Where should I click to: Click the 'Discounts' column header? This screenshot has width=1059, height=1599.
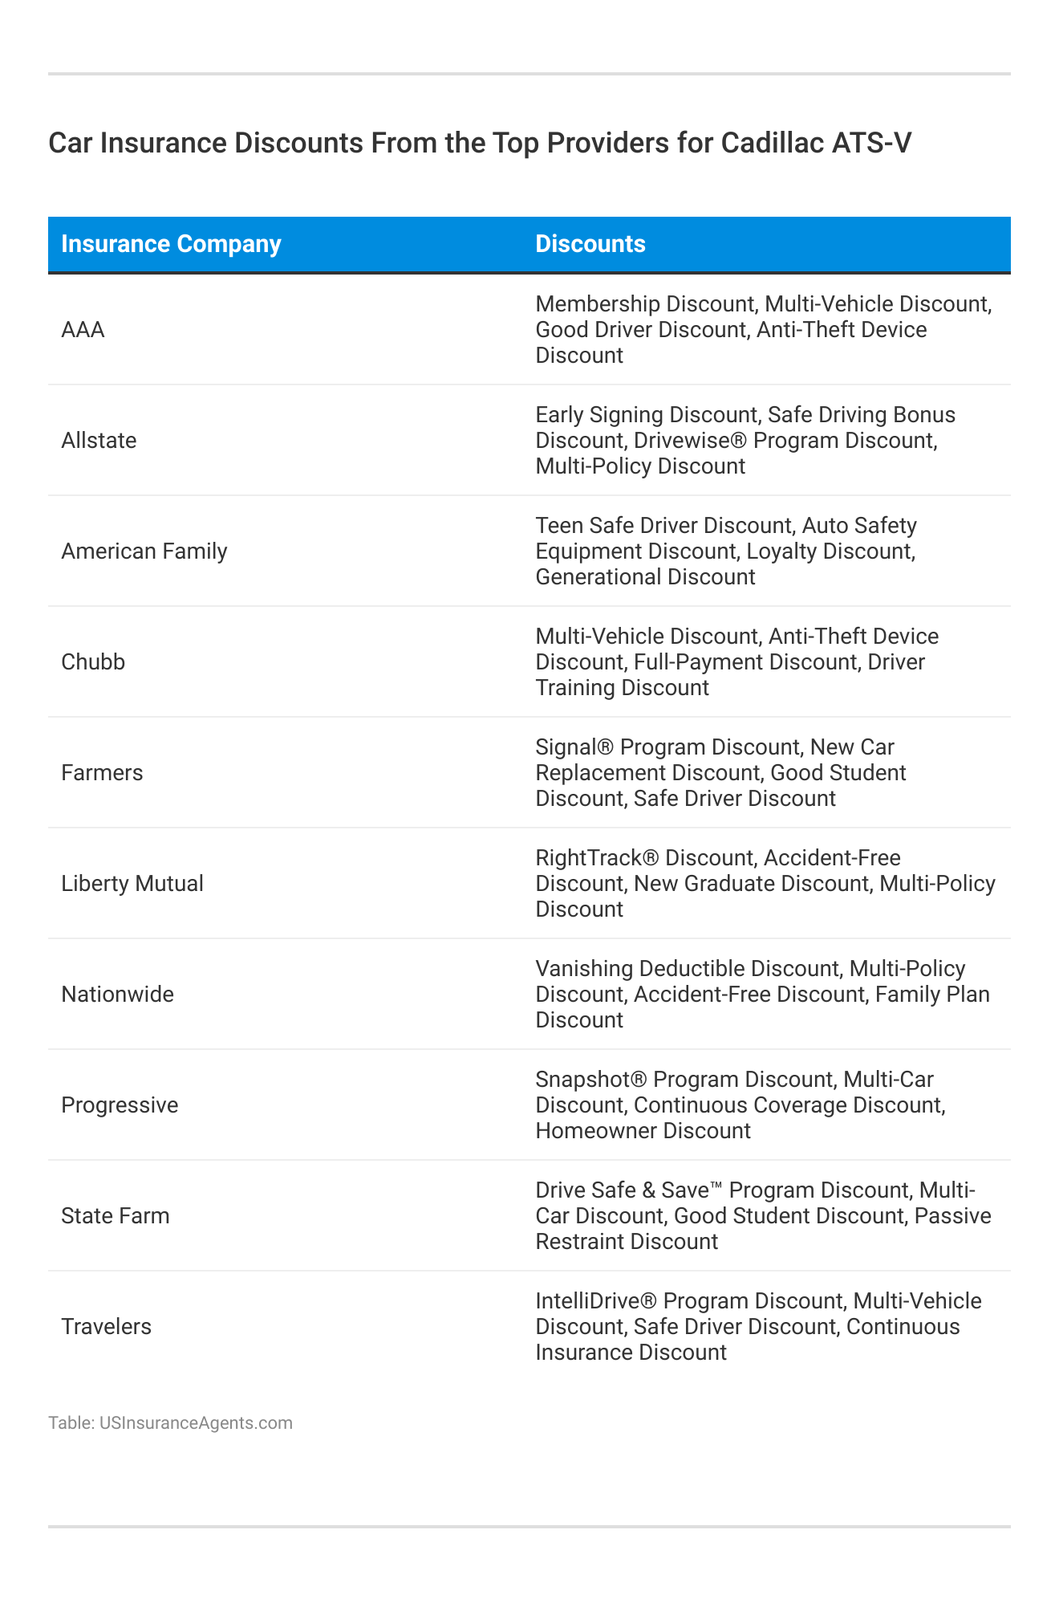point(590,244)
